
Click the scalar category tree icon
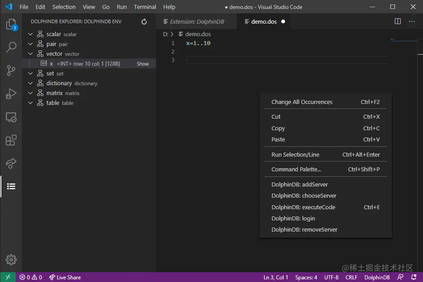pyautogui.click(x=40, y=34)
